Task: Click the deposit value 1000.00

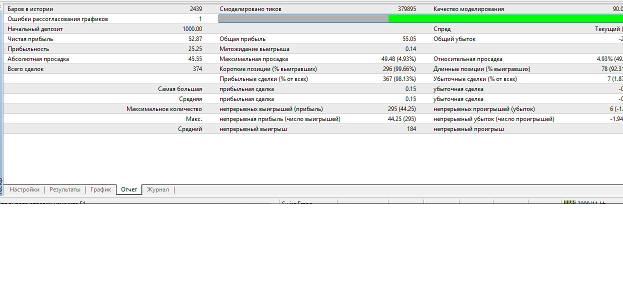Action: tap(192, 29)
